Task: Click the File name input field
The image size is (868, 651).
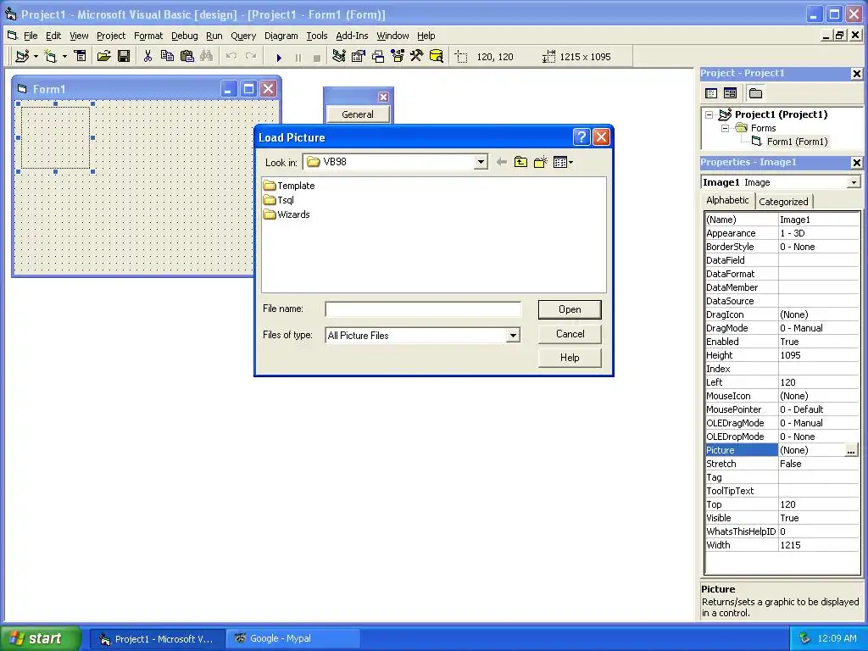Action: (423, 309)
